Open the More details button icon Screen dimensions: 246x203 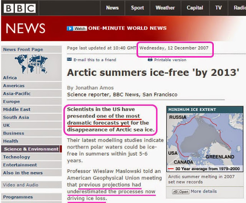pyautogui.click(x=181, y=192)
